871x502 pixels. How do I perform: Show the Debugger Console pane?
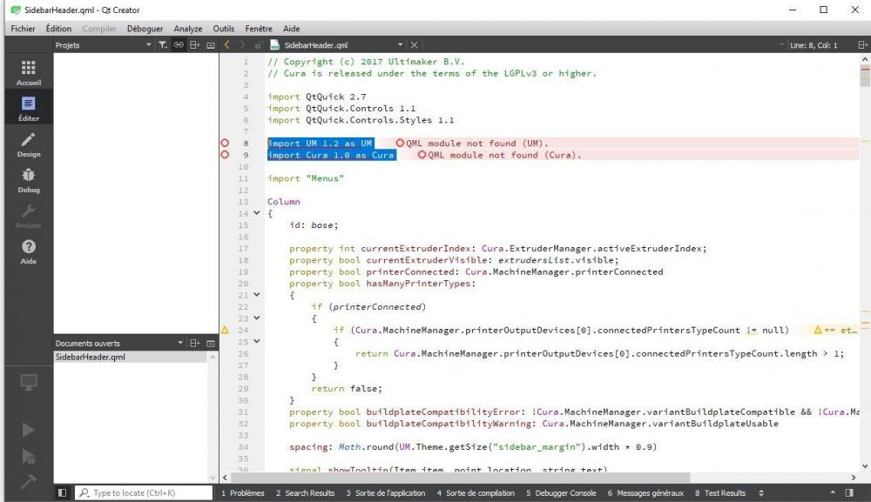561,492
